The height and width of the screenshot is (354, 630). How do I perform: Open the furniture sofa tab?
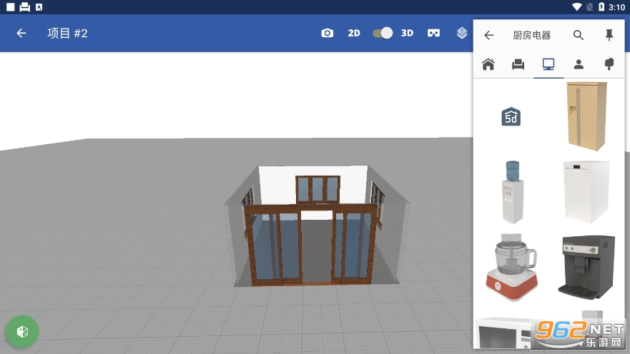click(x=518, y=64)
